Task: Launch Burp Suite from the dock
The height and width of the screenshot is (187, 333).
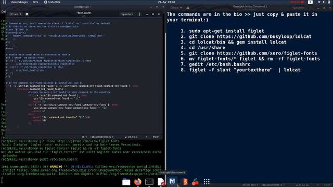Action: click(x=185, y=182)
